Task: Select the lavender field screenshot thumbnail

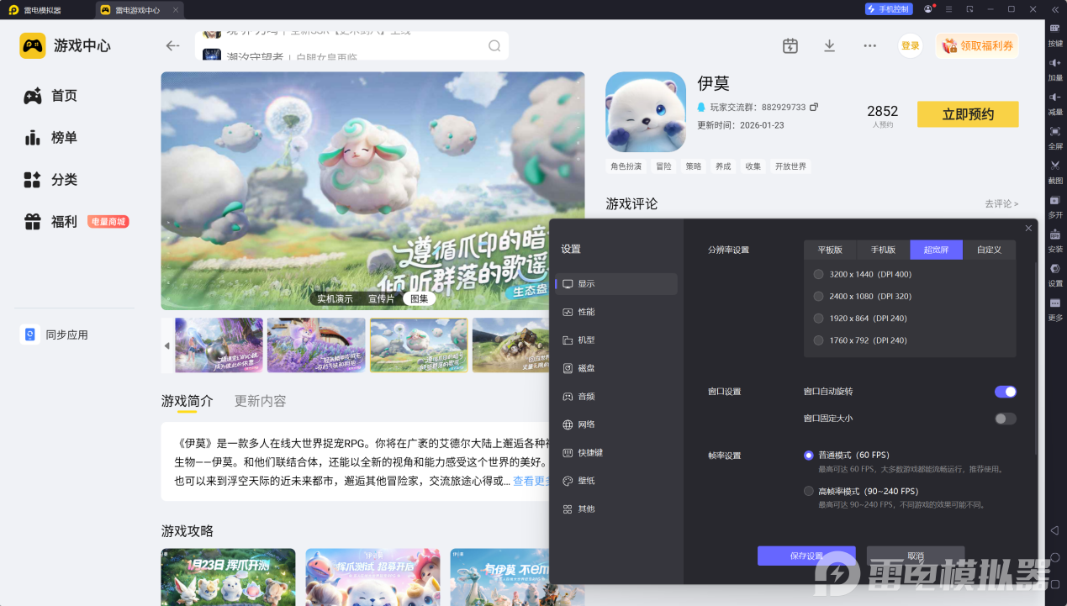Action: [x=316, y=345]
